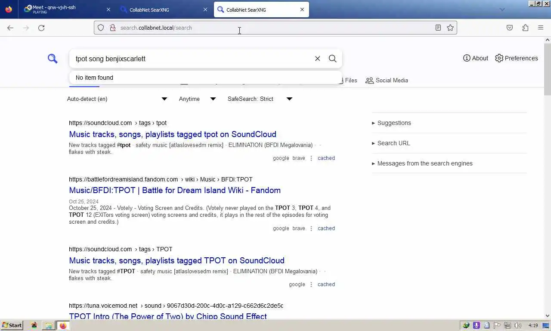
Task: Open cached link of first SoundCloud tpot result
Action: 326,158
